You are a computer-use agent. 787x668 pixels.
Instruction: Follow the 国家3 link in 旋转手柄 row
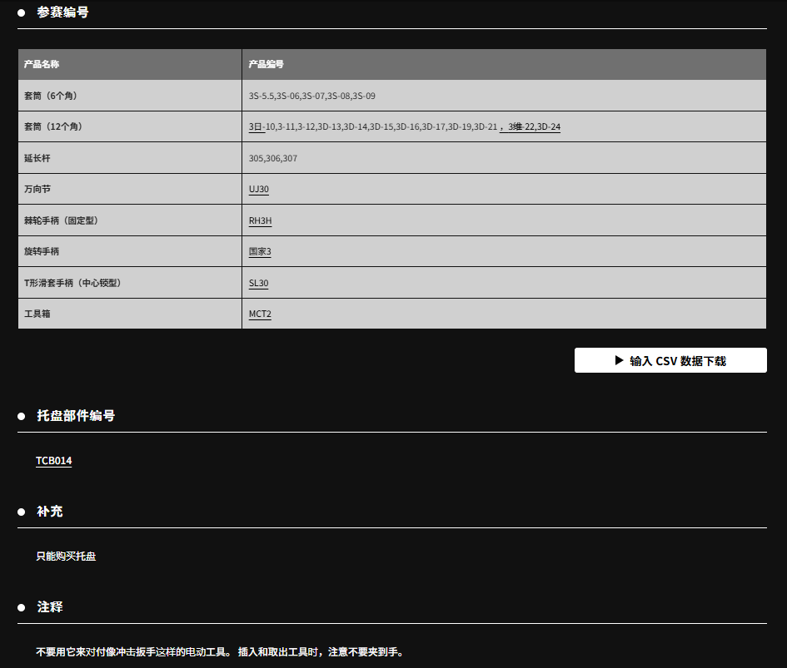(260, 251)
